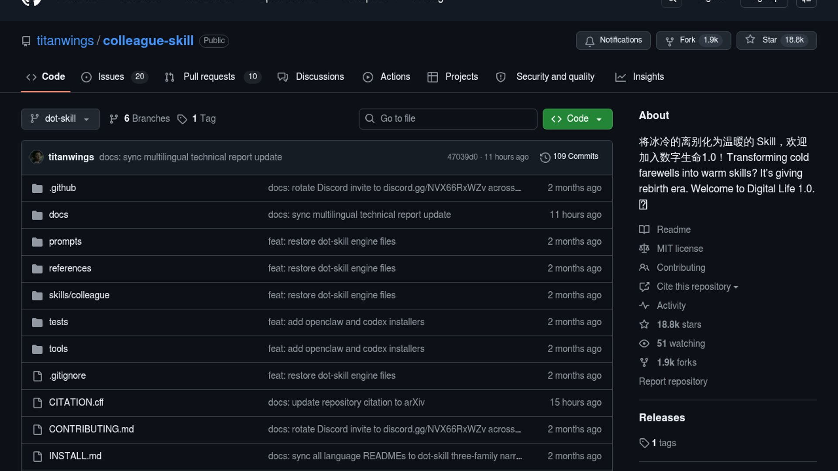Click the 1 tags link text
Screen dimensions: 838x471
[x=663, y=443]
